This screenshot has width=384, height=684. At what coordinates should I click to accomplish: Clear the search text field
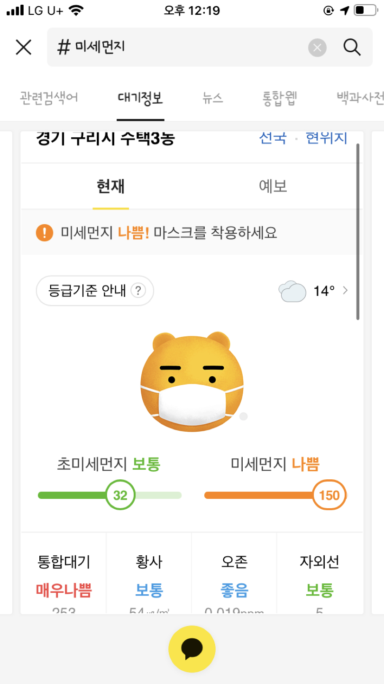click(318, 47)
